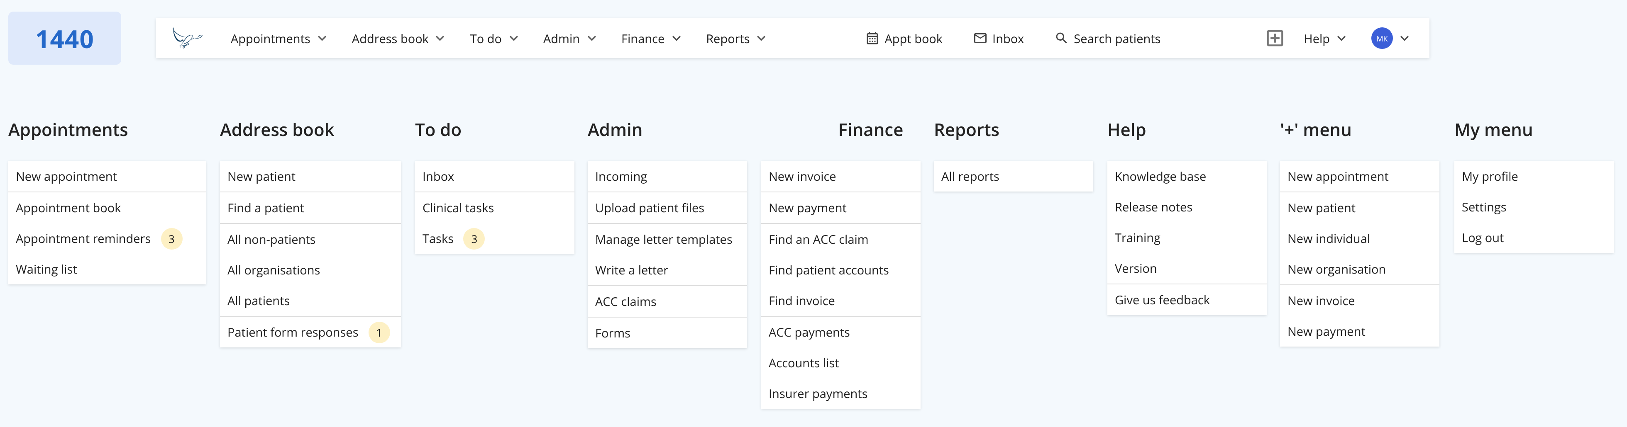Click the Search patients magnifier icon
The width and height of the screenshot is (1627, 427).
(1061, 39)
